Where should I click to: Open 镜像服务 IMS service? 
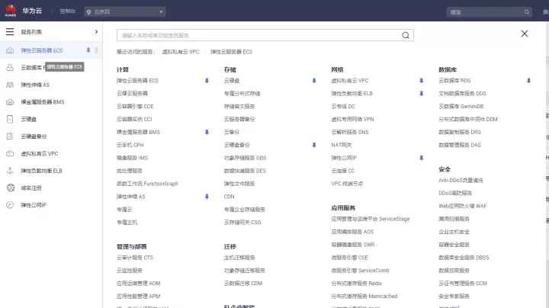pos(132,158)
